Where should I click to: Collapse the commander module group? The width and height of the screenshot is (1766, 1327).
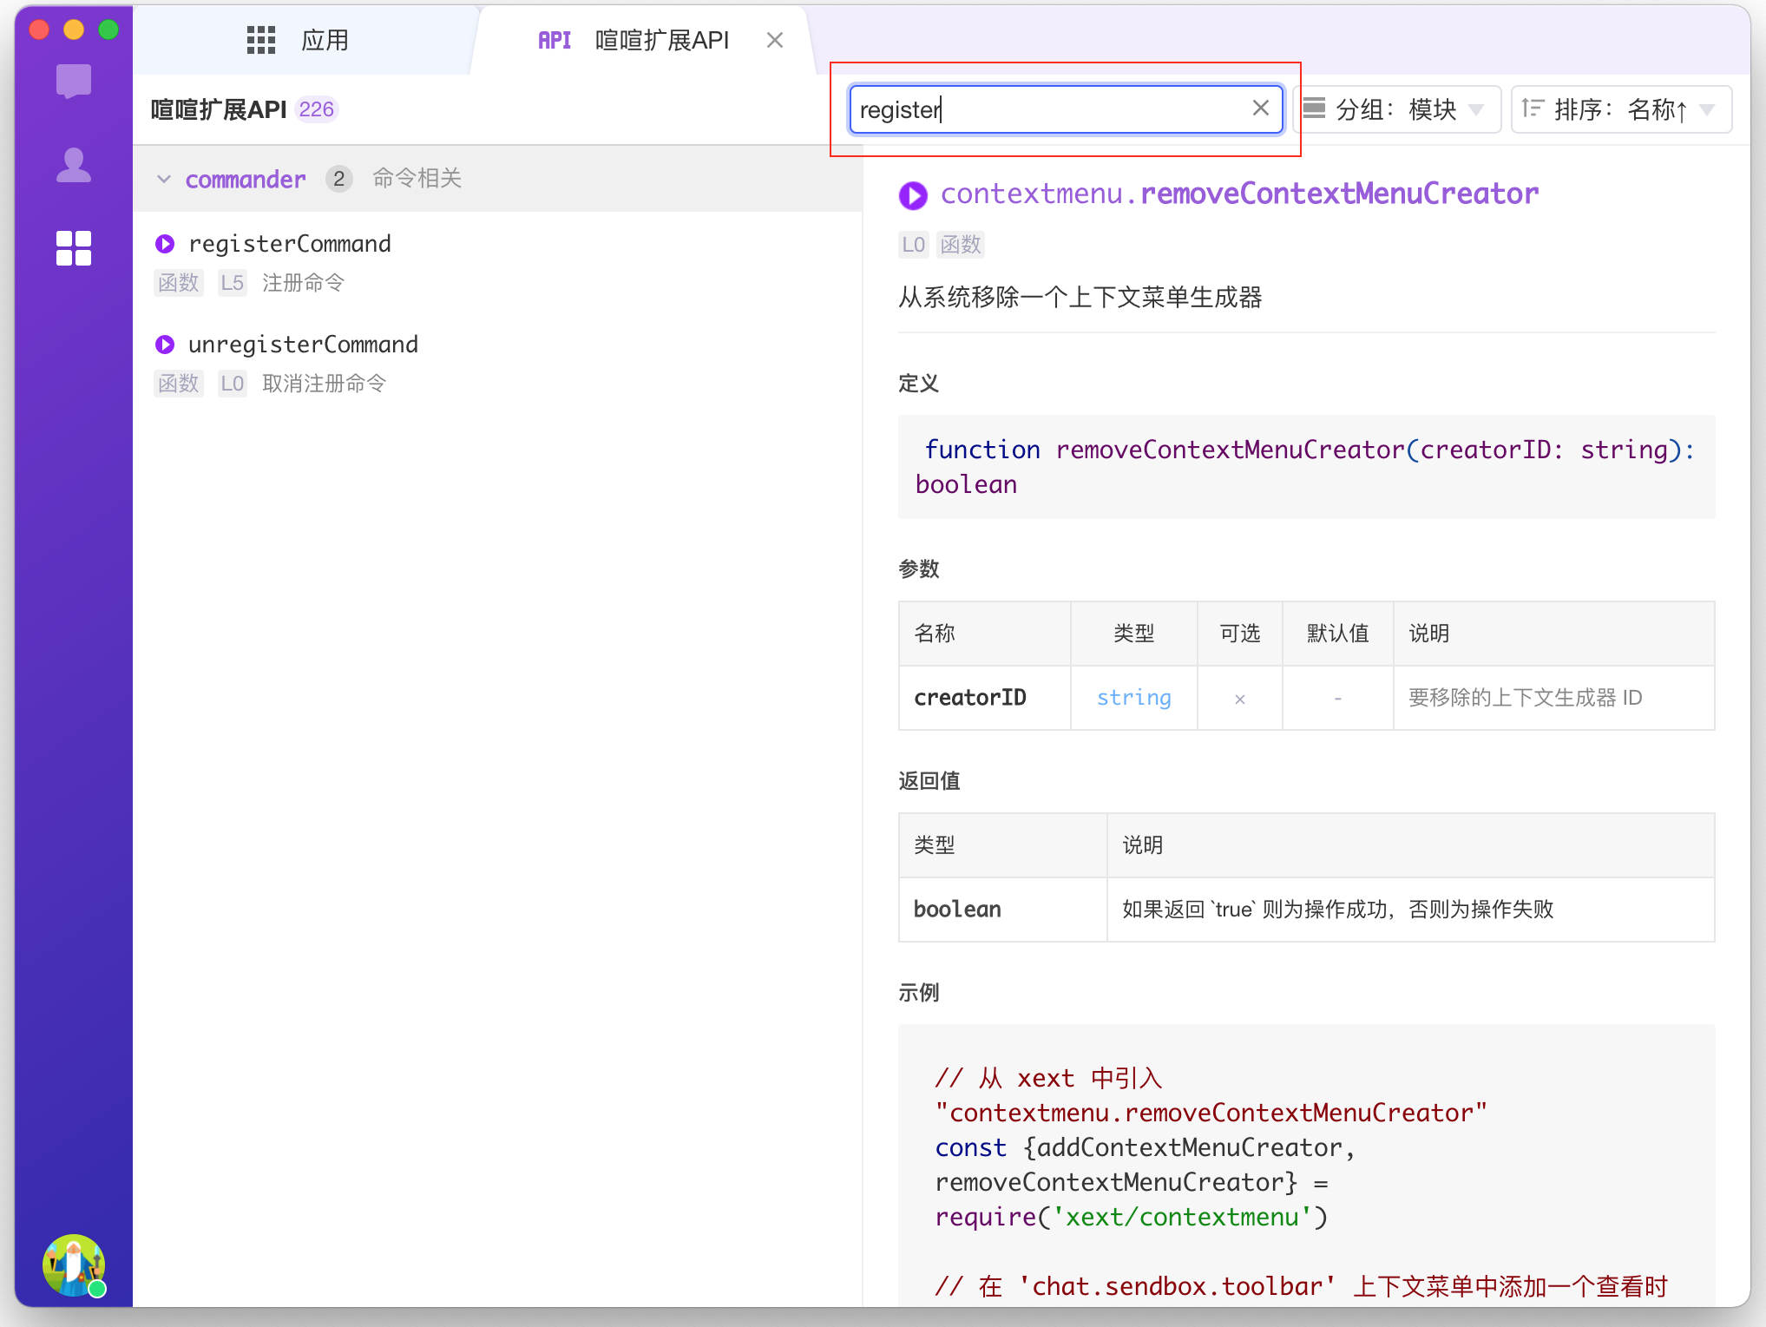tap(164, 180)
